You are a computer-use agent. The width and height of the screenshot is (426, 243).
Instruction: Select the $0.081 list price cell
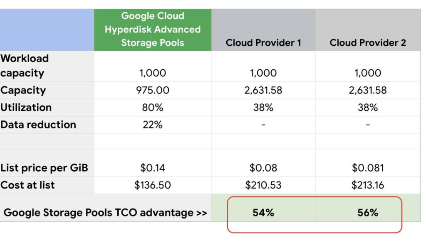click(x=368, y=168)
